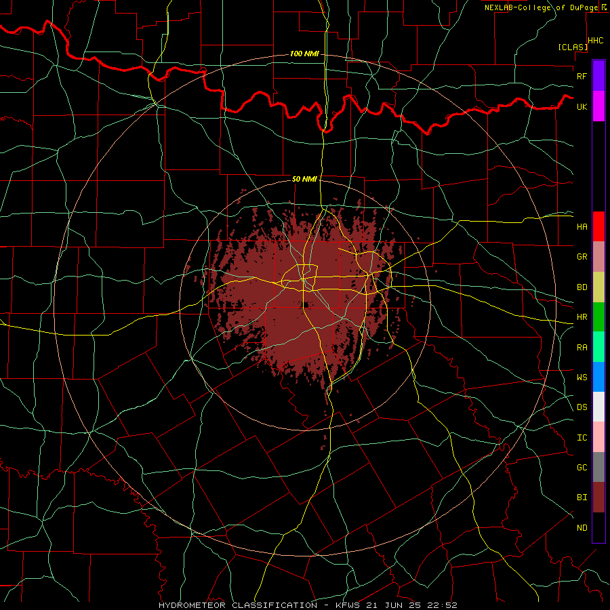Click the WS blue legend swatch
Image resolution: width=610 pixels, height=610 pixels.
598,377
